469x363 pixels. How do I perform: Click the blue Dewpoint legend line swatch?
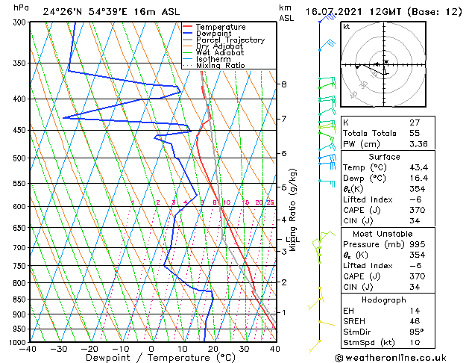187,34
